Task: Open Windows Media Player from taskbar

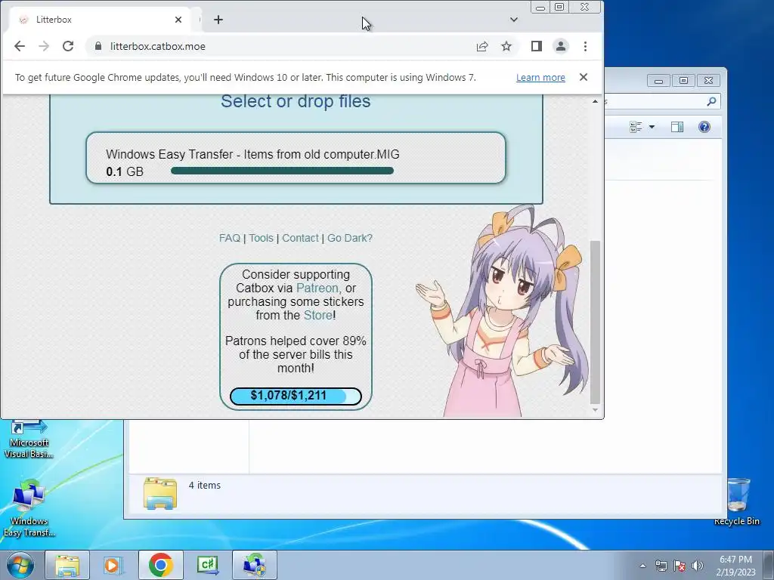Action: pos(113,565)
